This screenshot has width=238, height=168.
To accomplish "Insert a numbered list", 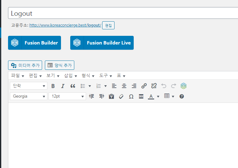I will tap(99, 86).
